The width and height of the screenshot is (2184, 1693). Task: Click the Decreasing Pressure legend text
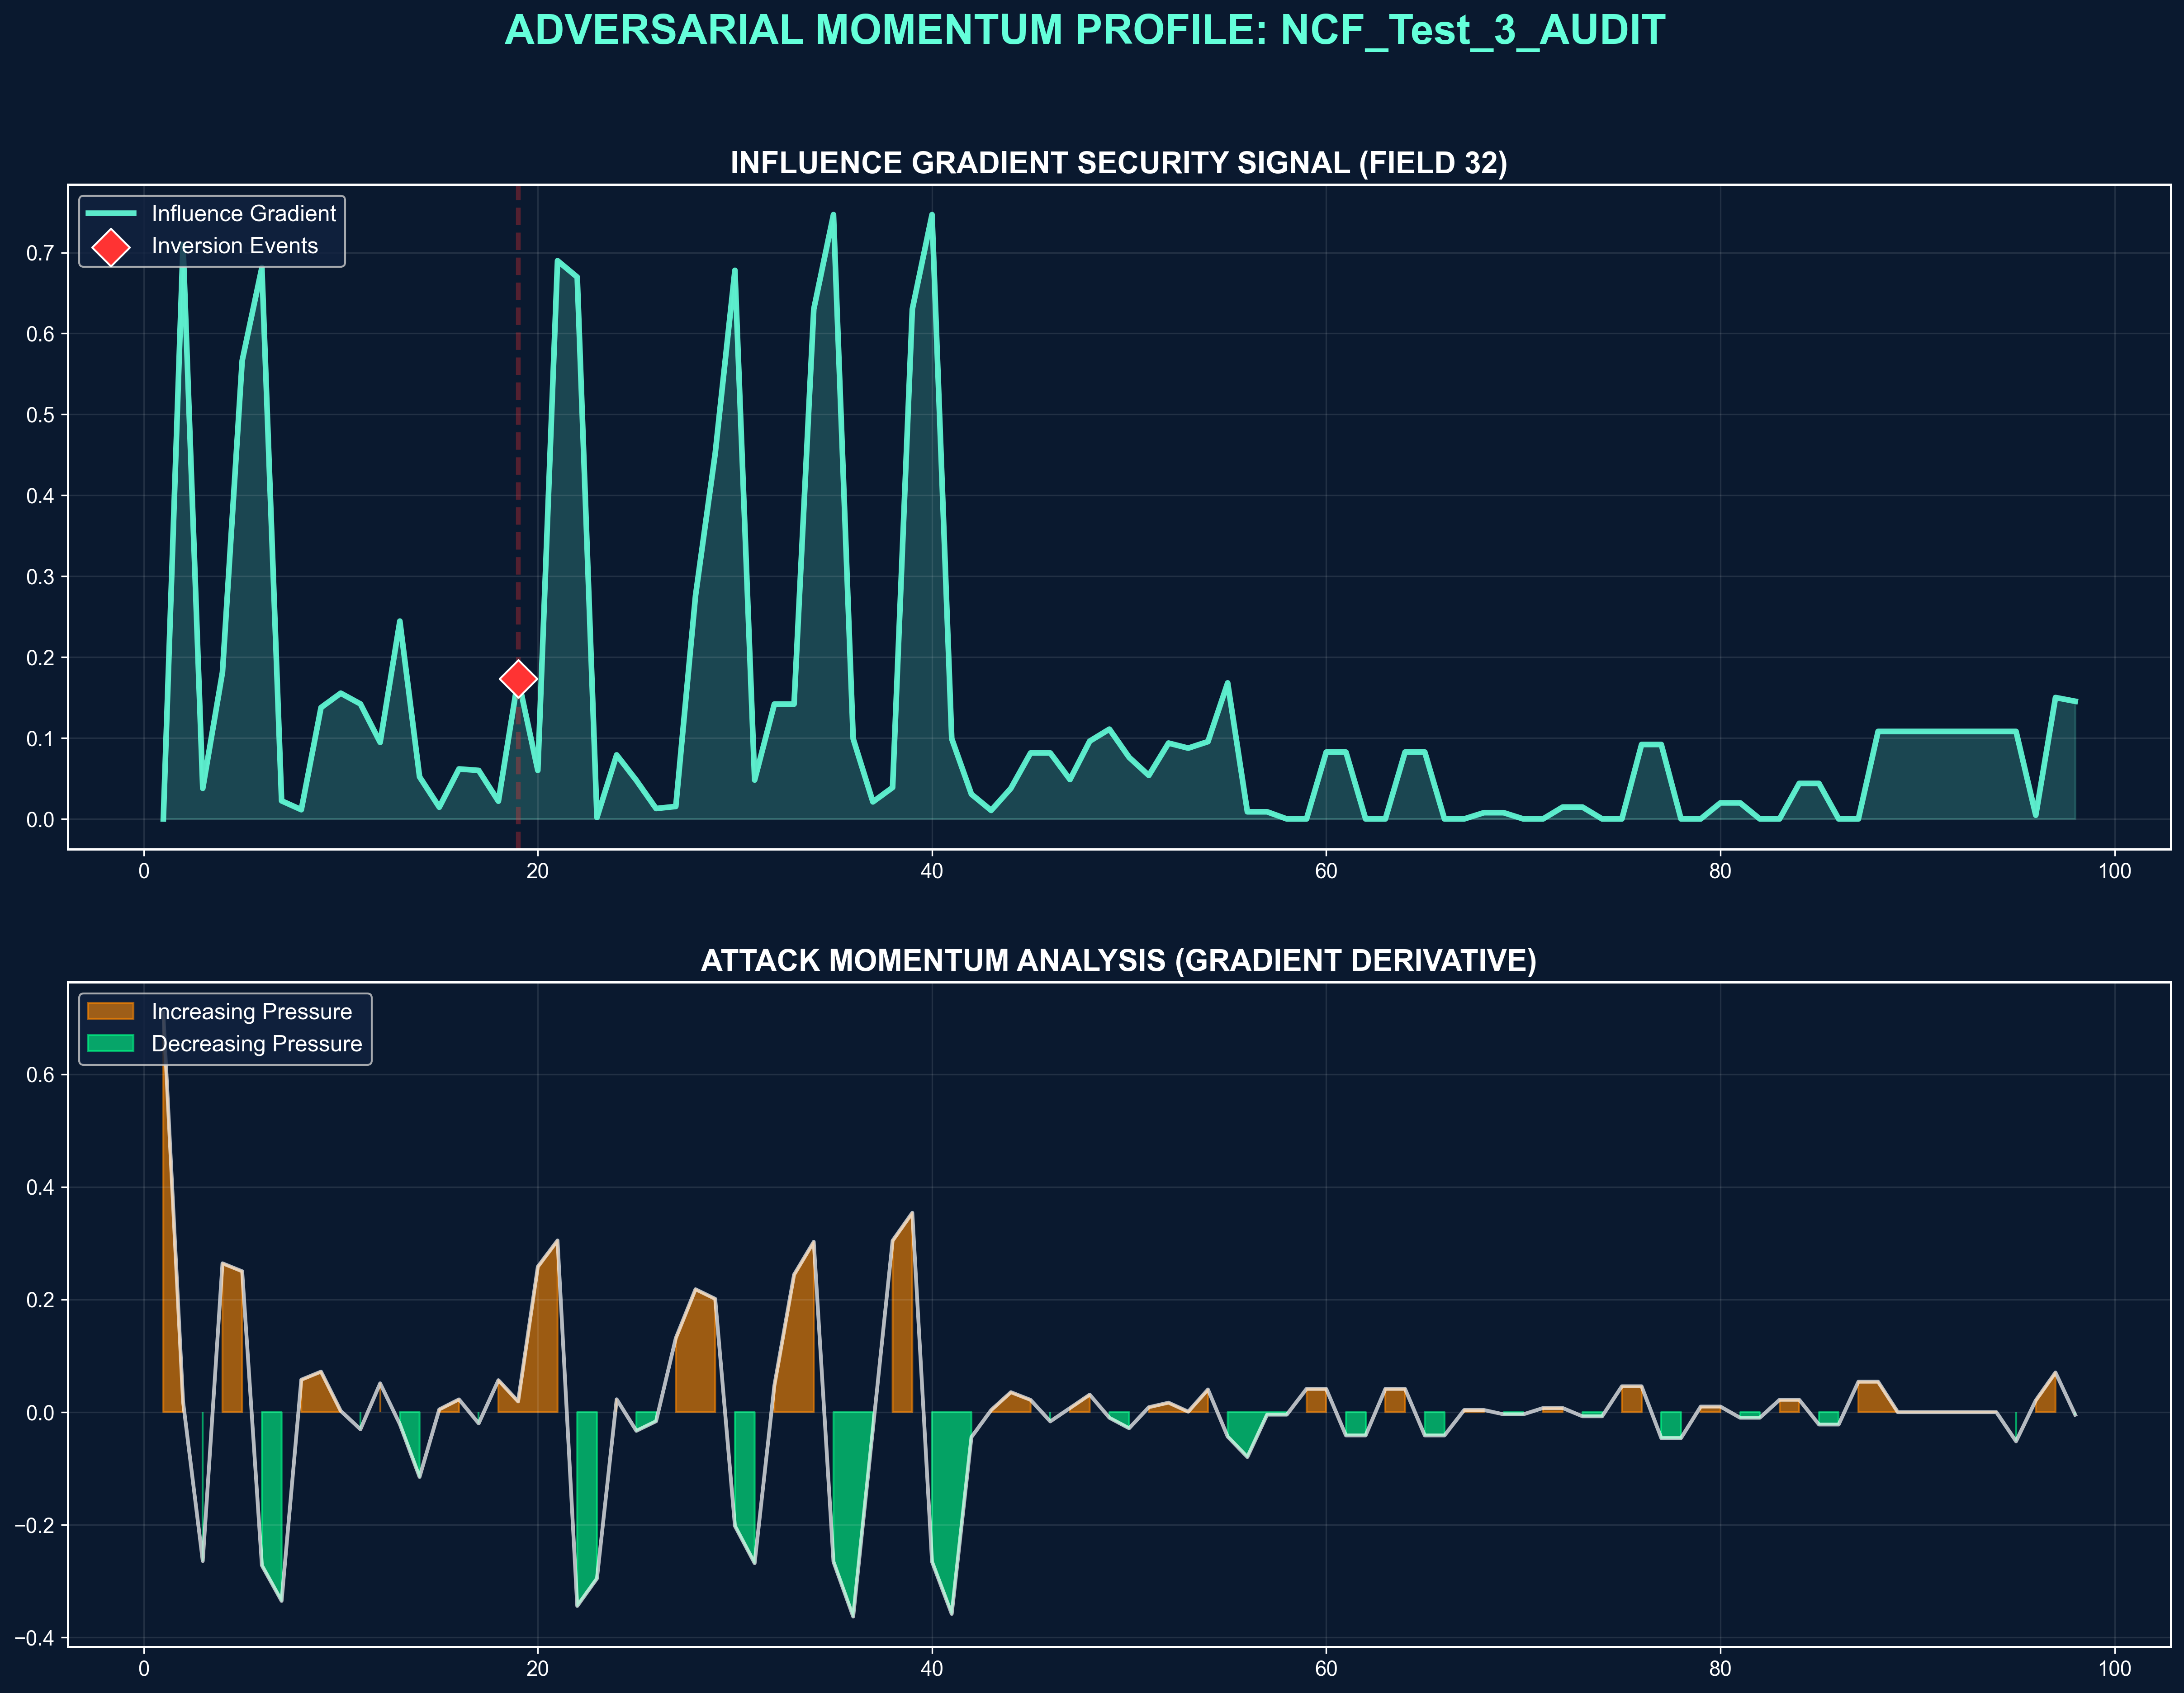click(x=256, y=1044)
